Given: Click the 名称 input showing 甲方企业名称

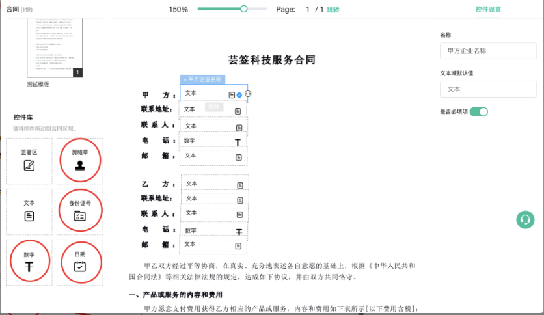Looking at the screenshot, I should pos(487,51).
